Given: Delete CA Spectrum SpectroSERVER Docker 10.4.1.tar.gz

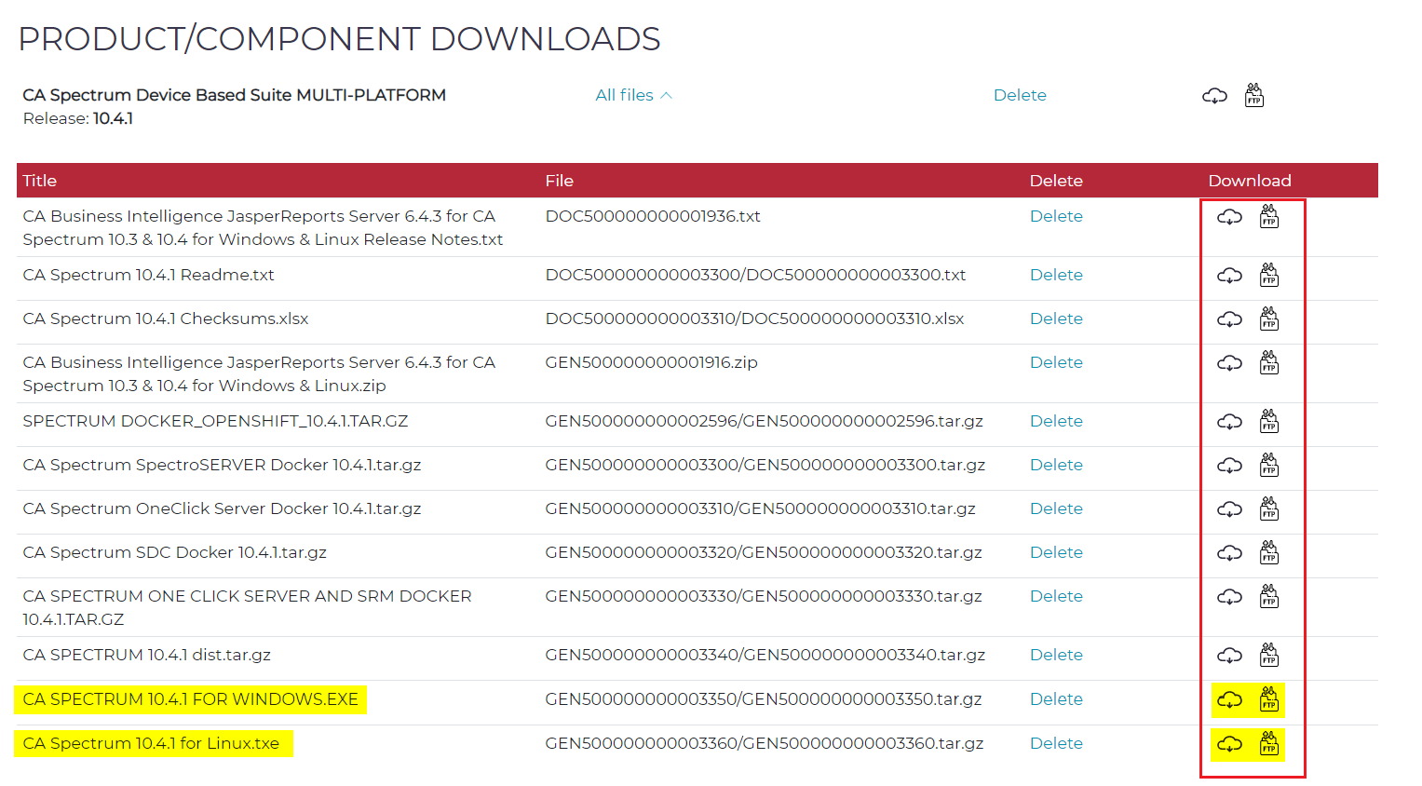Looking at the screenshot, I should [1056, 465].
